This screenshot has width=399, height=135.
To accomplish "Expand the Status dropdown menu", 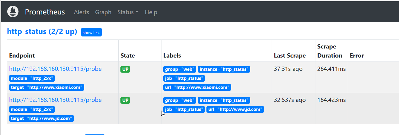I will click(x=128, y=12).
